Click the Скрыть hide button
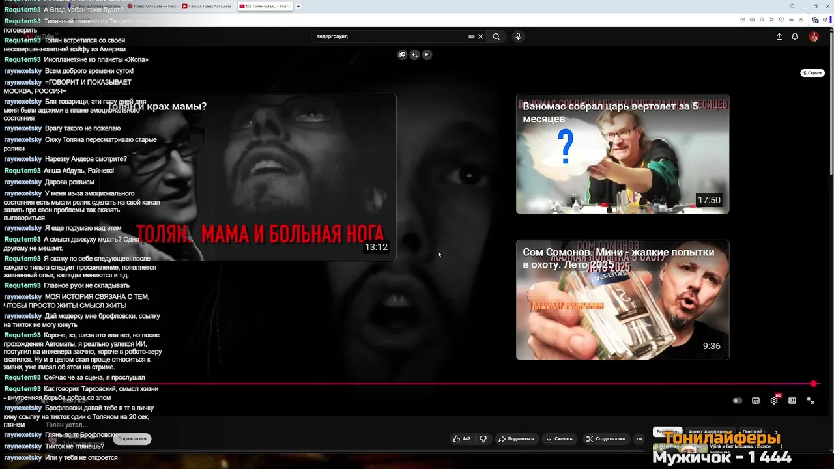 coord(812,73)
